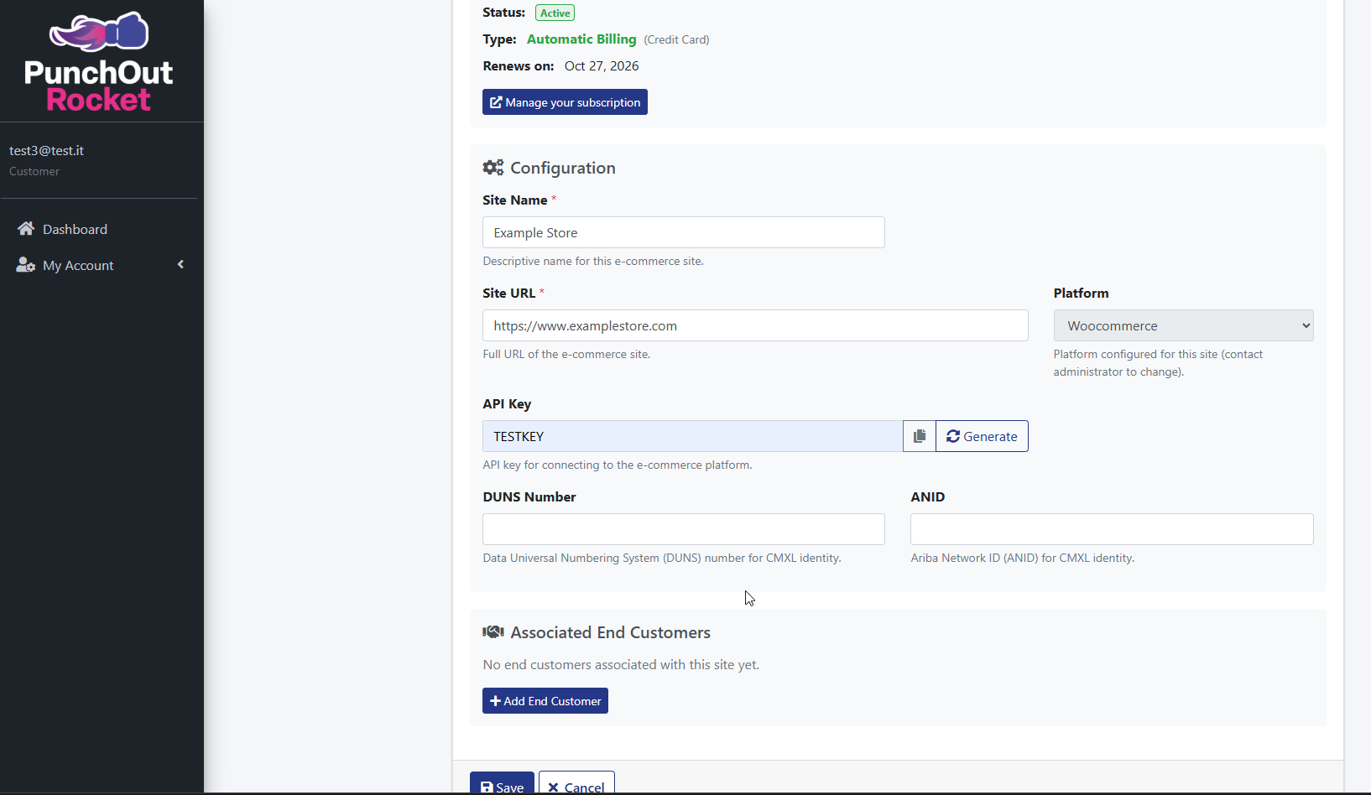Screen dimensions: 1371x795
Task: Open the Platform dropdown showing Woocommerce
Action: (1183, 325)
